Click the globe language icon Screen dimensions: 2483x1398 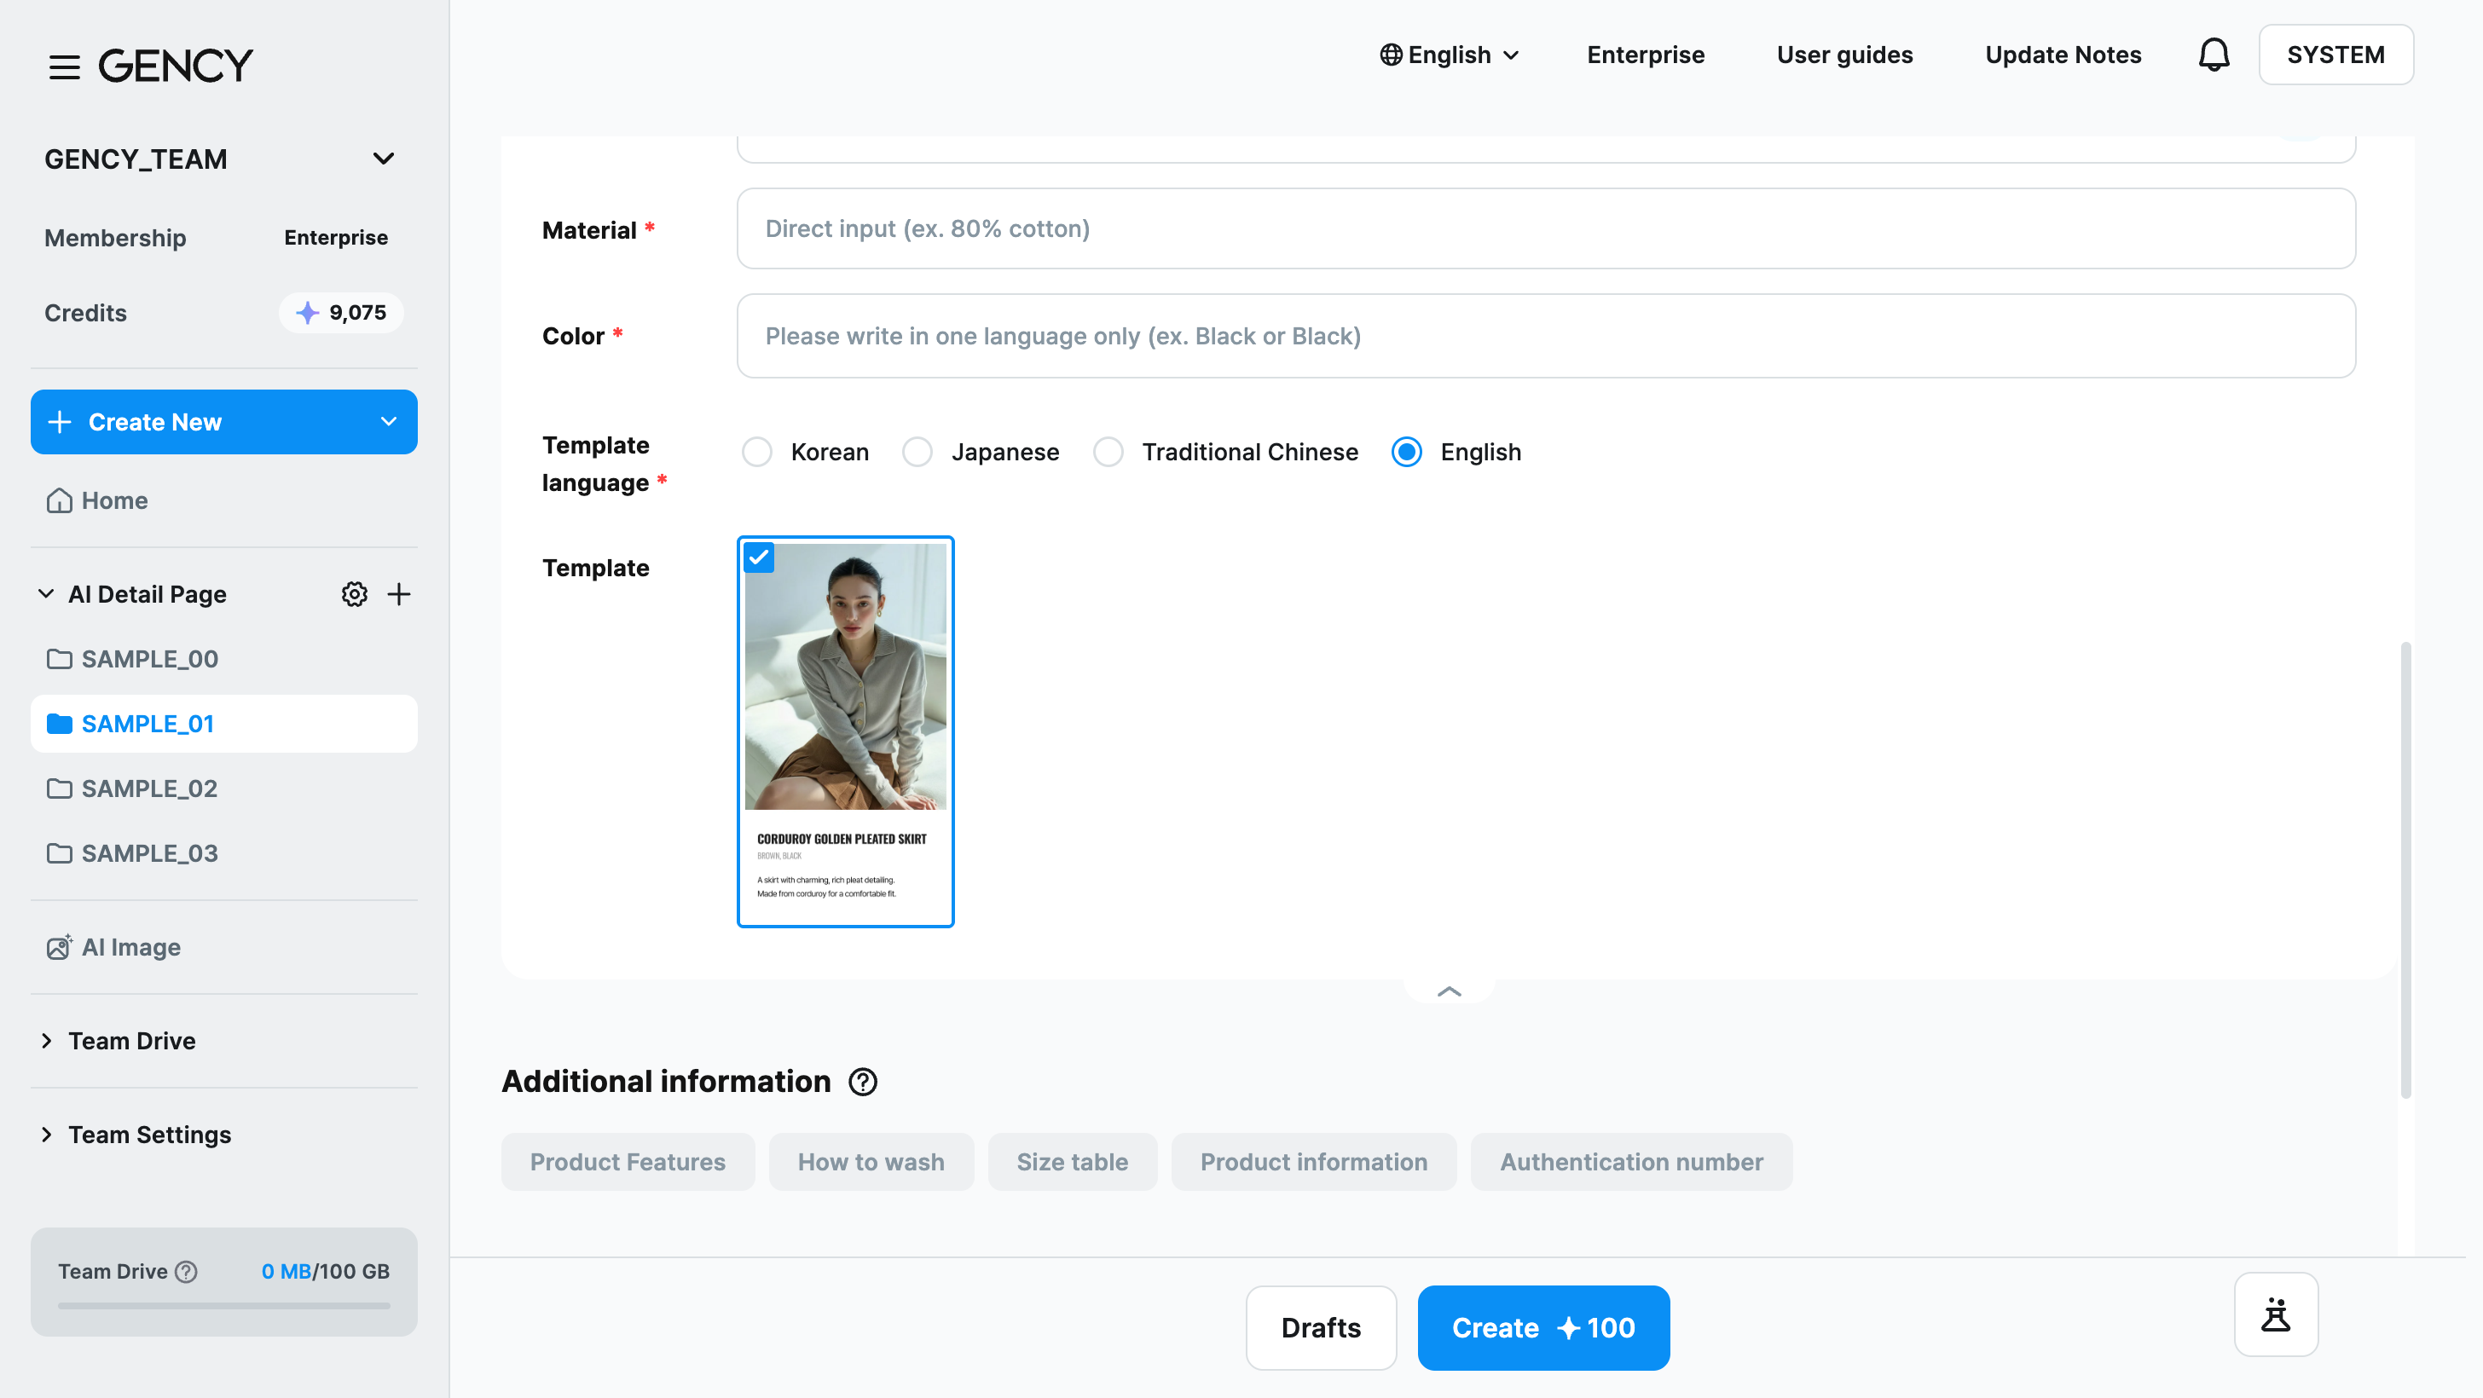[1390, 55]
